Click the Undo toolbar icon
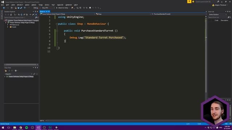 [25, 8]
